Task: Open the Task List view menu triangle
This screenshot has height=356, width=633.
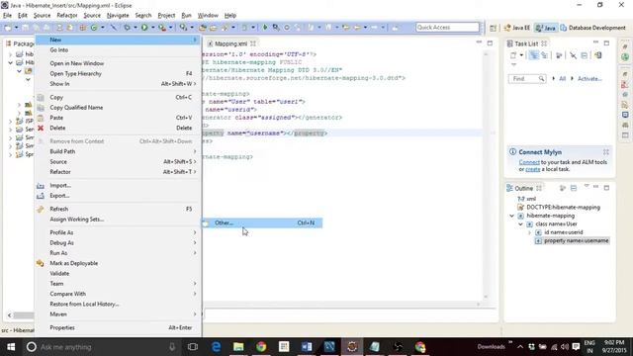Action: pos(513,64)
